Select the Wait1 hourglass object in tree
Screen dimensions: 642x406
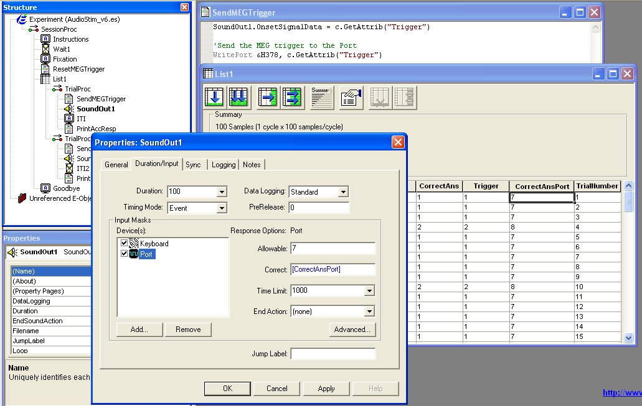click(45, 49)
